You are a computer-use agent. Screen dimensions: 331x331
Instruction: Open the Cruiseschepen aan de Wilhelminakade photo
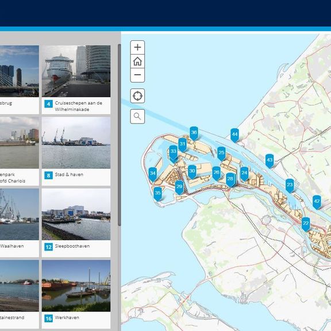[x=76, y=71]
